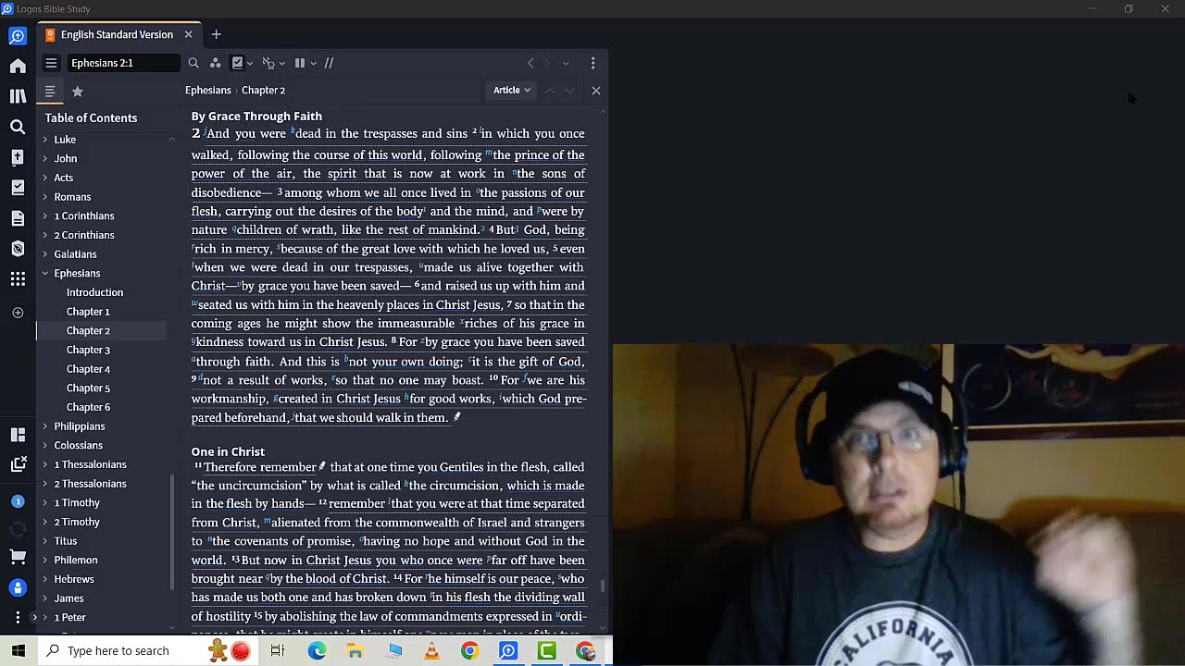This screenshot has height=666, width=1185.
Task: Open the Search icon in left sidebar
Action: (18, 127)
